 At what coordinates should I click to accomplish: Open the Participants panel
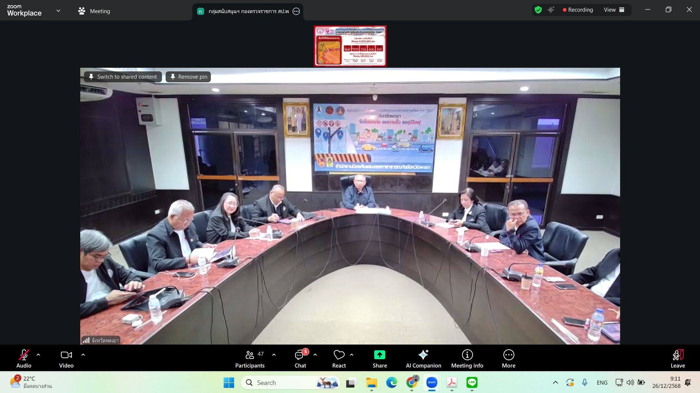tap(250, 359)
